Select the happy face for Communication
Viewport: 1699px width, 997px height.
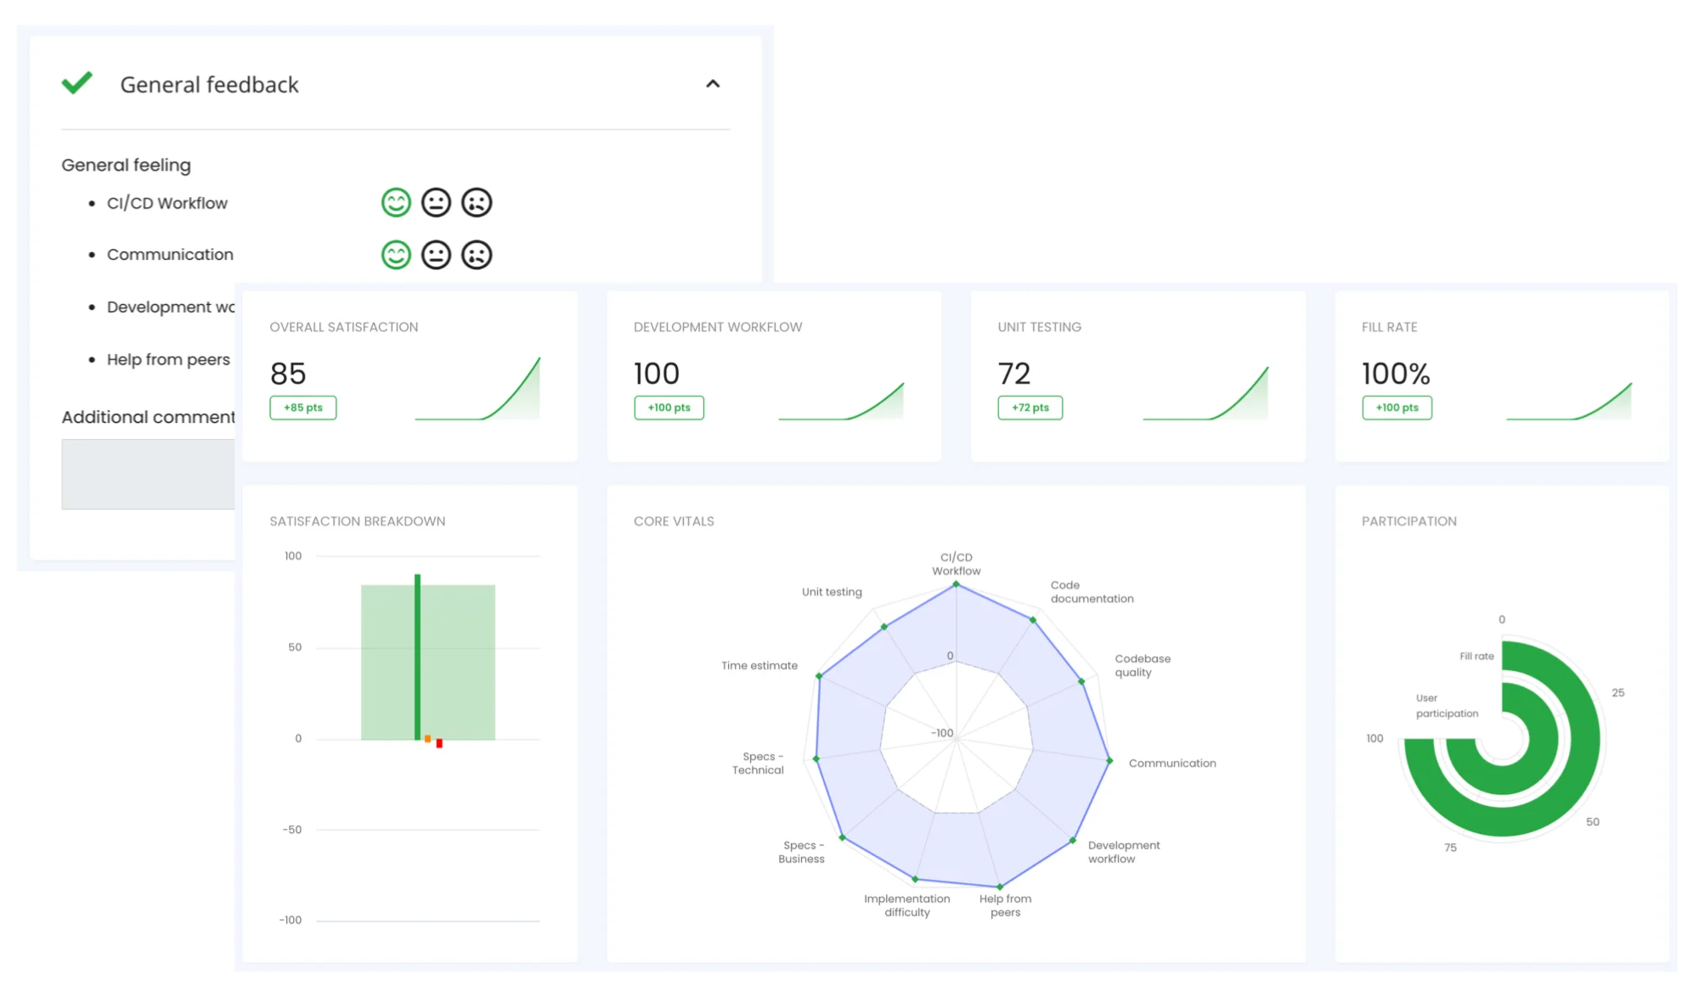pyautogui.click(x=396, y=253)
